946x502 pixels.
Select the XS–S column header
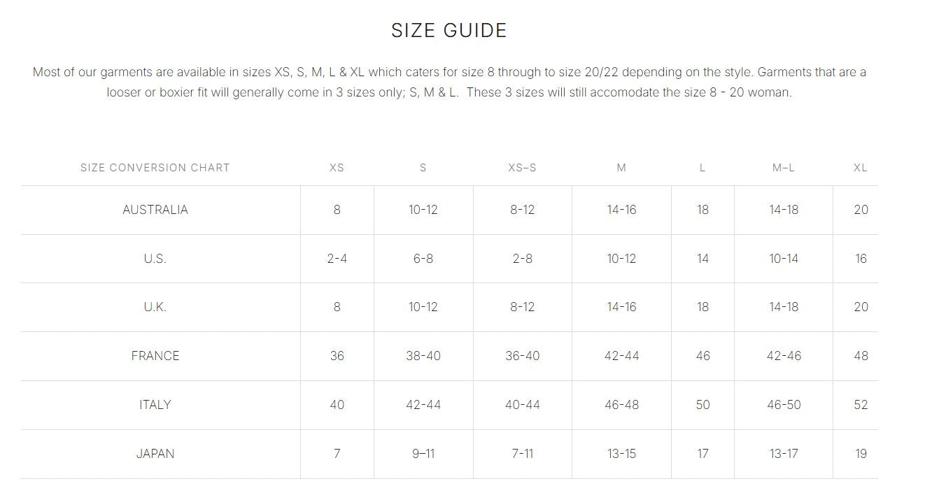522,168
